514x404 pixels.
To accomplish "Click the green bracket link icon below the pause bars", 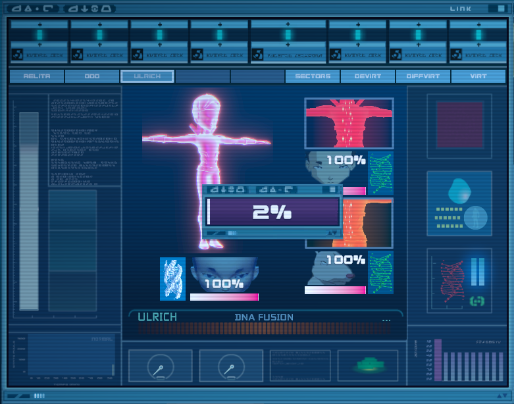I will click(x=477, y=301).
